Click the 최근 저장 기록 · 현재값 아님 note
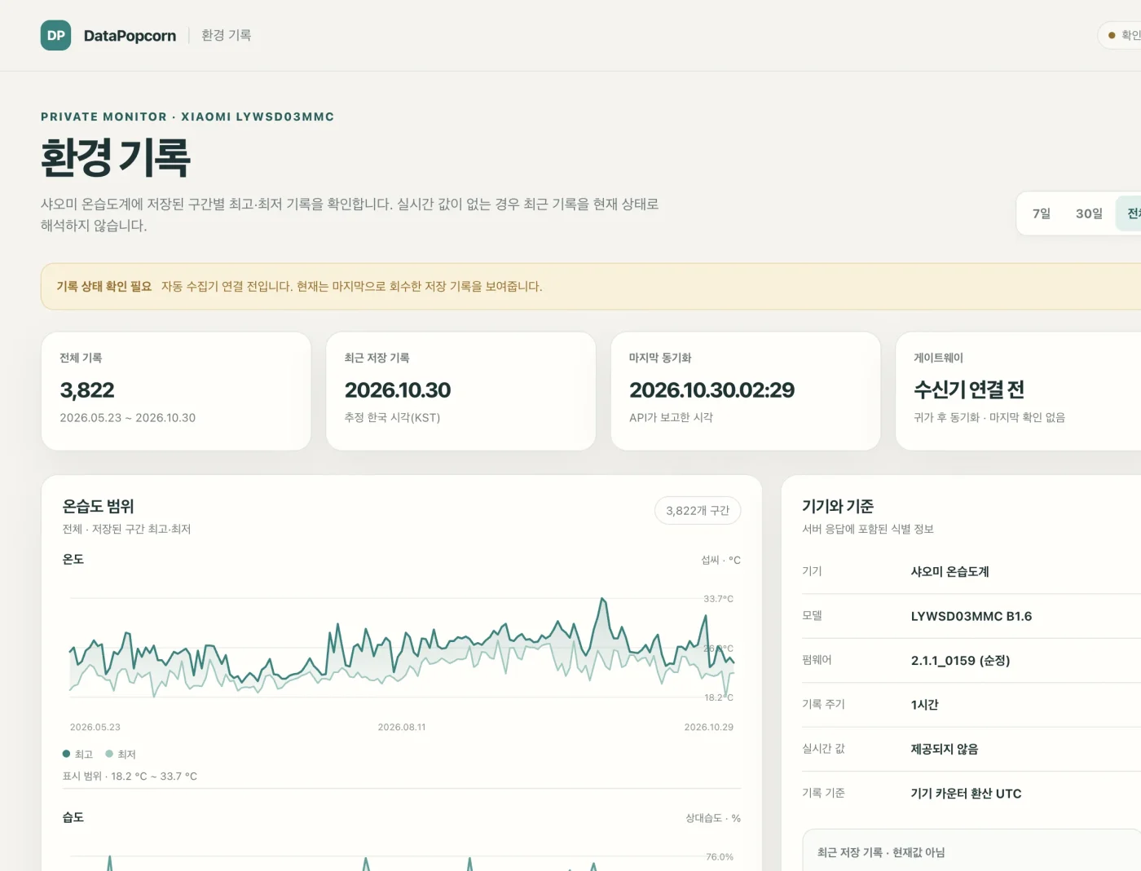 [x=881, y=852]
